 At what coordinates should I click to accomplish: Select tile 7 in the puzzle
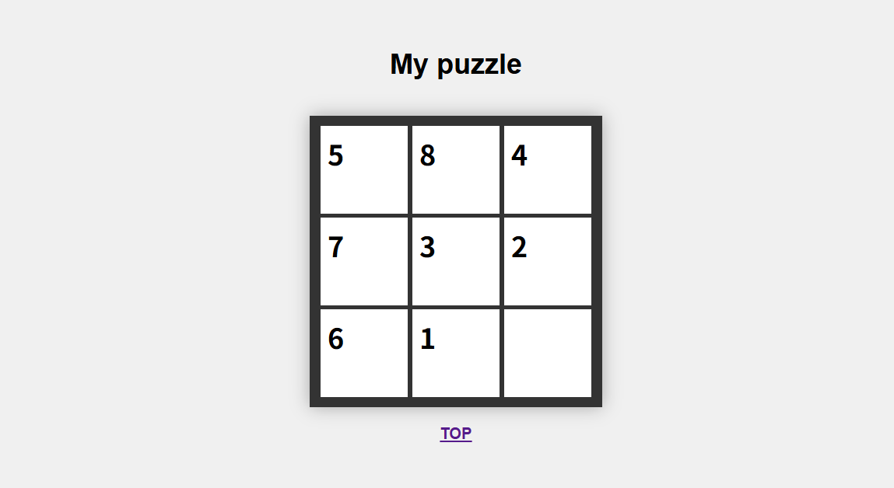click(x=364, y=261)
